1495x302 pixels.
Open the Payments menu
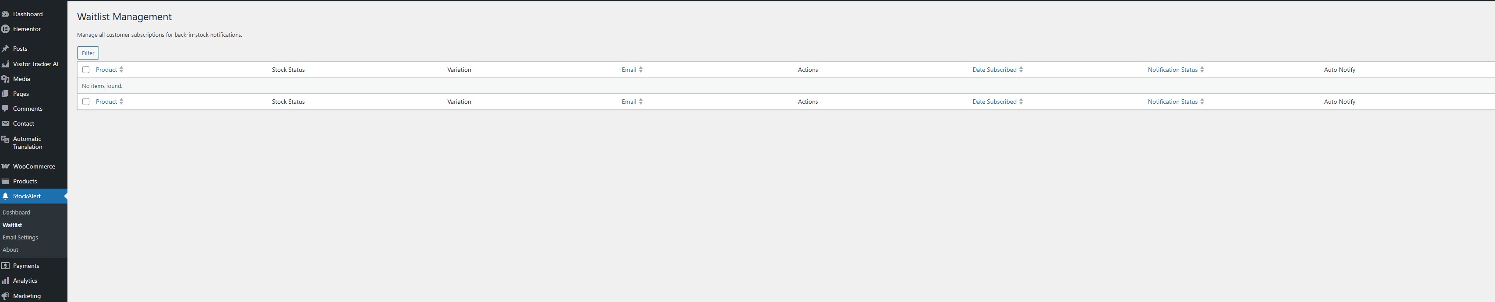tap(34, 266)
